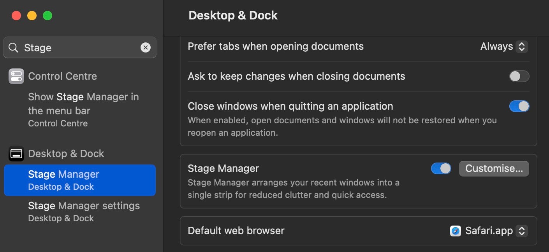Select the highlighted Stage Manager search result

80,180
